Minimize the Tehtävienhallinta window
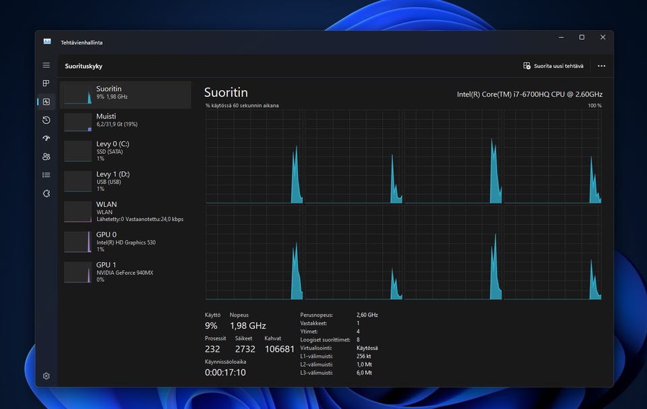 (x=561, y=37)
